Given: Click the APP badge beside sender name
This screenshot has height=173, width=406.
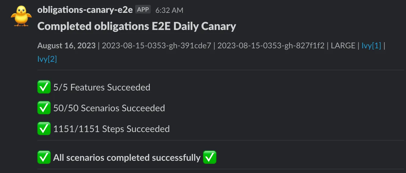Looking at the screenshot, I should coord(143,10).
